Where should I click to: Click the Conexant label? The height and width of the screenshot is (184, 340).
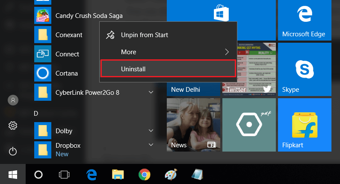(x=69, y=35)
